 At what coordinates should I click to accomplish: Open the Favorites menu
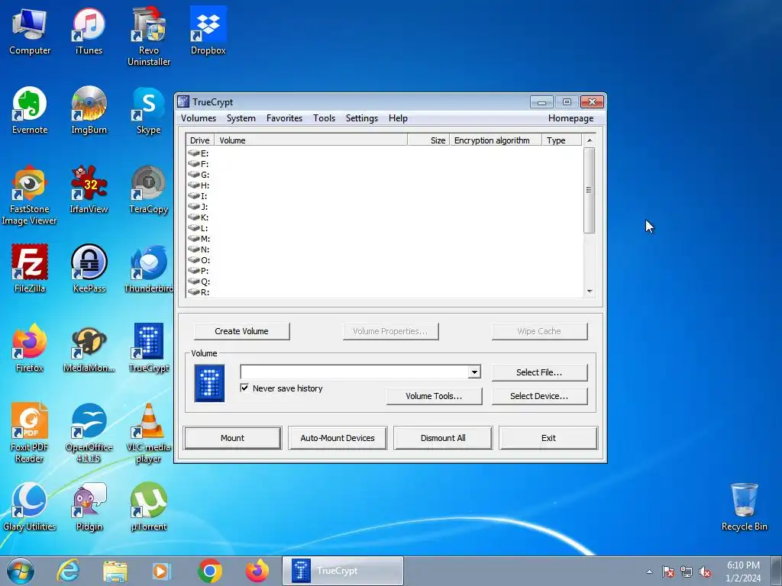click(284, 118)
